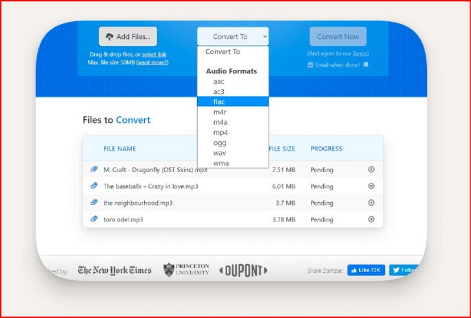This screenshot has height=318, width=471.
Task: Click Pending status for M. Craft Dragonfly
Action: point(321,170)
